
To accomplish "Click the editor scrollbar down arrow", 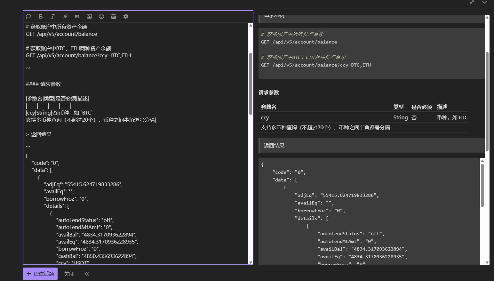I will point(251,262).
